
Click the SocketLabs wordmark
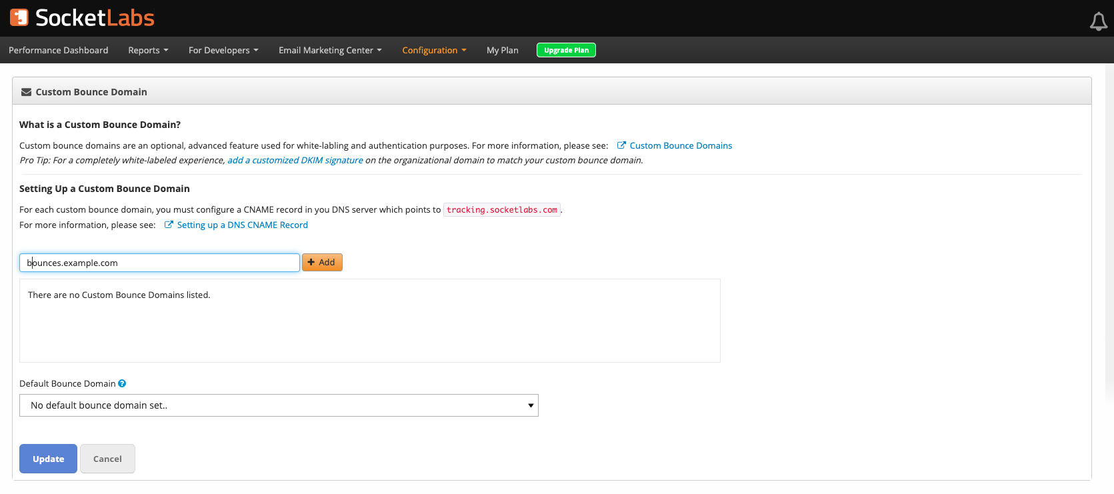(x=95, y=18)
